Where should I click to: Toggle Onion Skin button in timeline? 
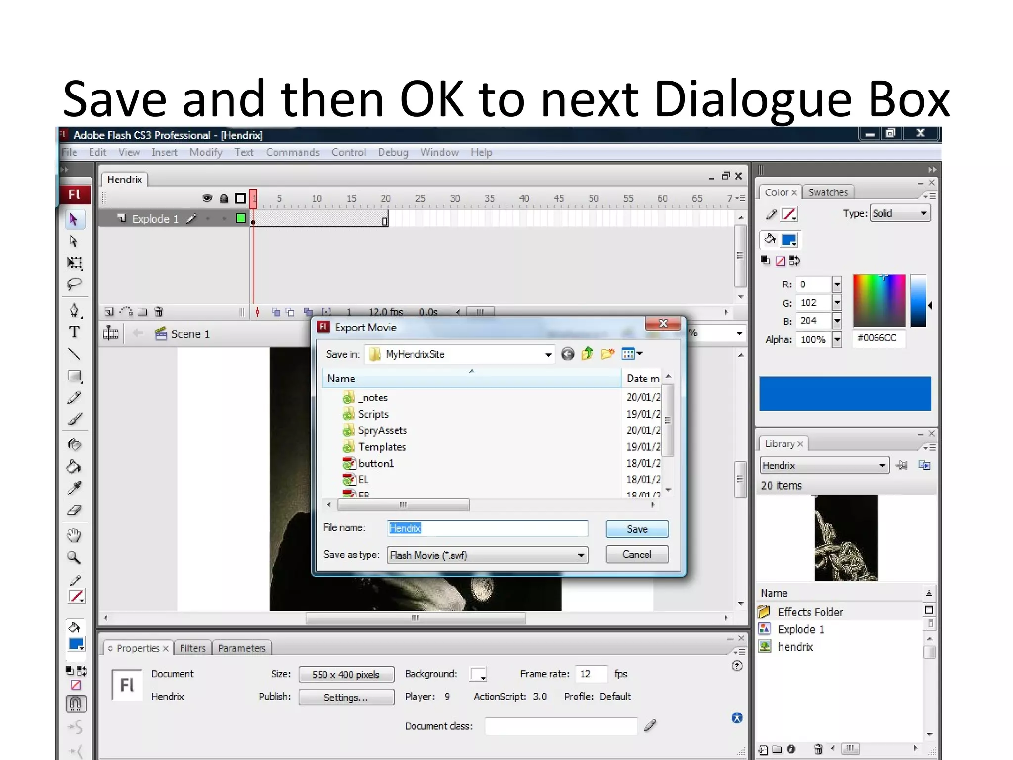[276, 312]
